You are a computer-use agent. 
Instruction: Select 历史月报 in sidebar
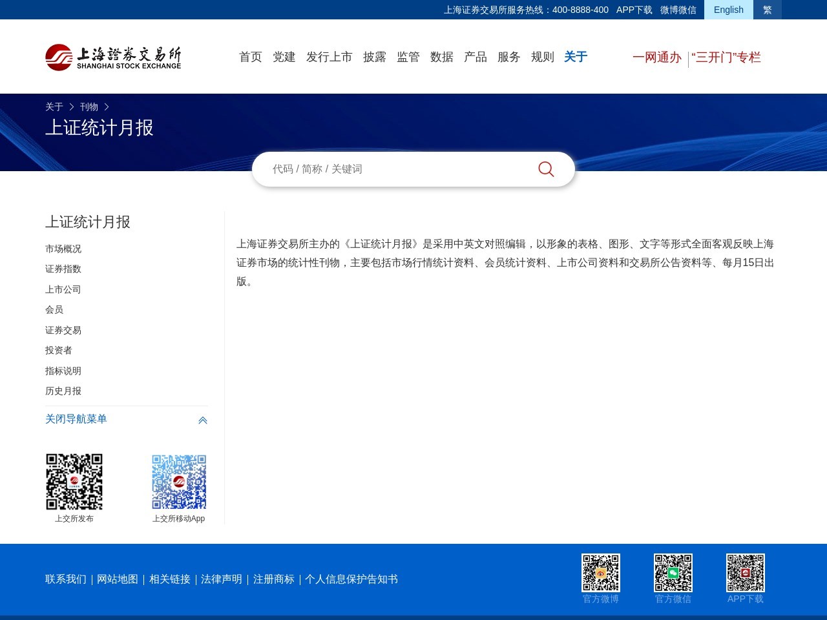click(x=63, y=391)
